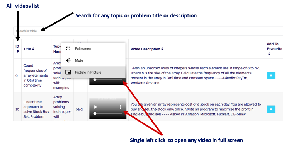Click description starting 'You are given an array'
Screen dimensions: 296x149
pyautogui.click(x=196, y=109)
